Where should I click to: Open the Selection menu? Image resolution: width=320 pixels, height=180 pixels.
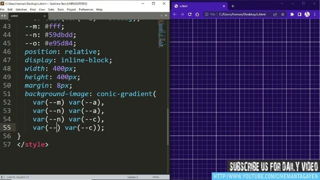click(x=21, y=9)
